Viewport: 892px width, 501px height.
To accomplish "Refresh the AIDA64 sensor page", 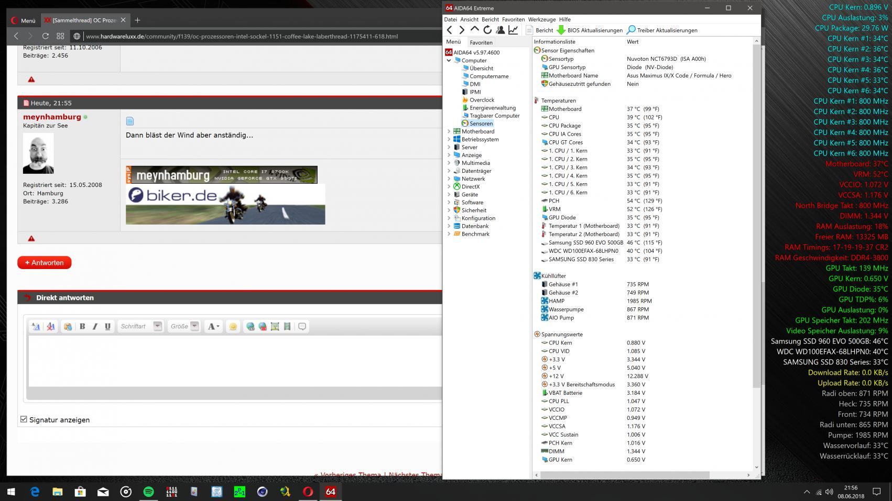I will pos(487,30).
